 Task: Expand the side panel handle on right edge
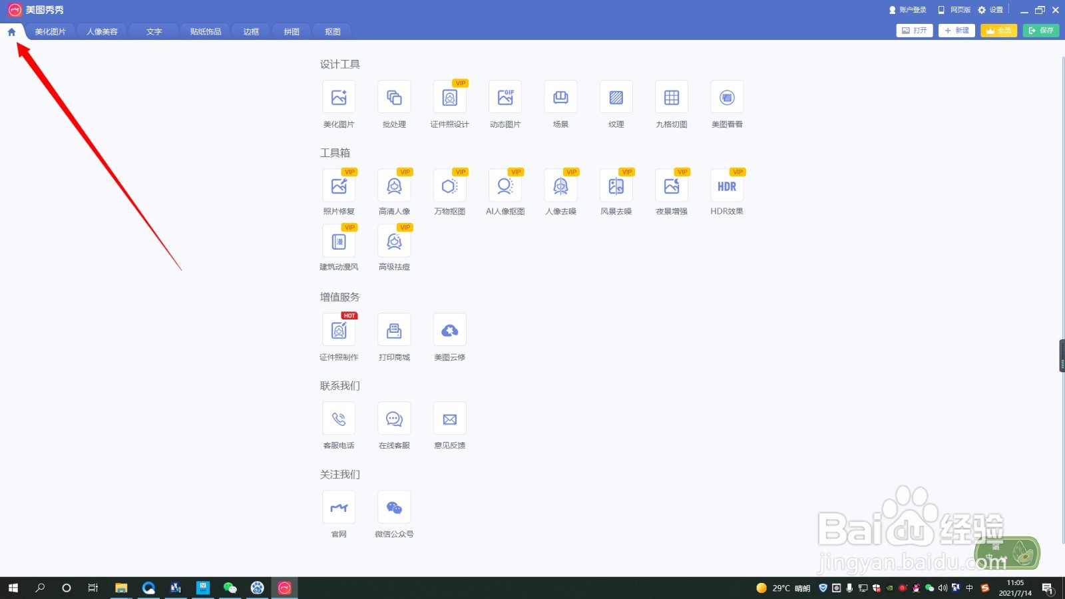[1062, 356]
